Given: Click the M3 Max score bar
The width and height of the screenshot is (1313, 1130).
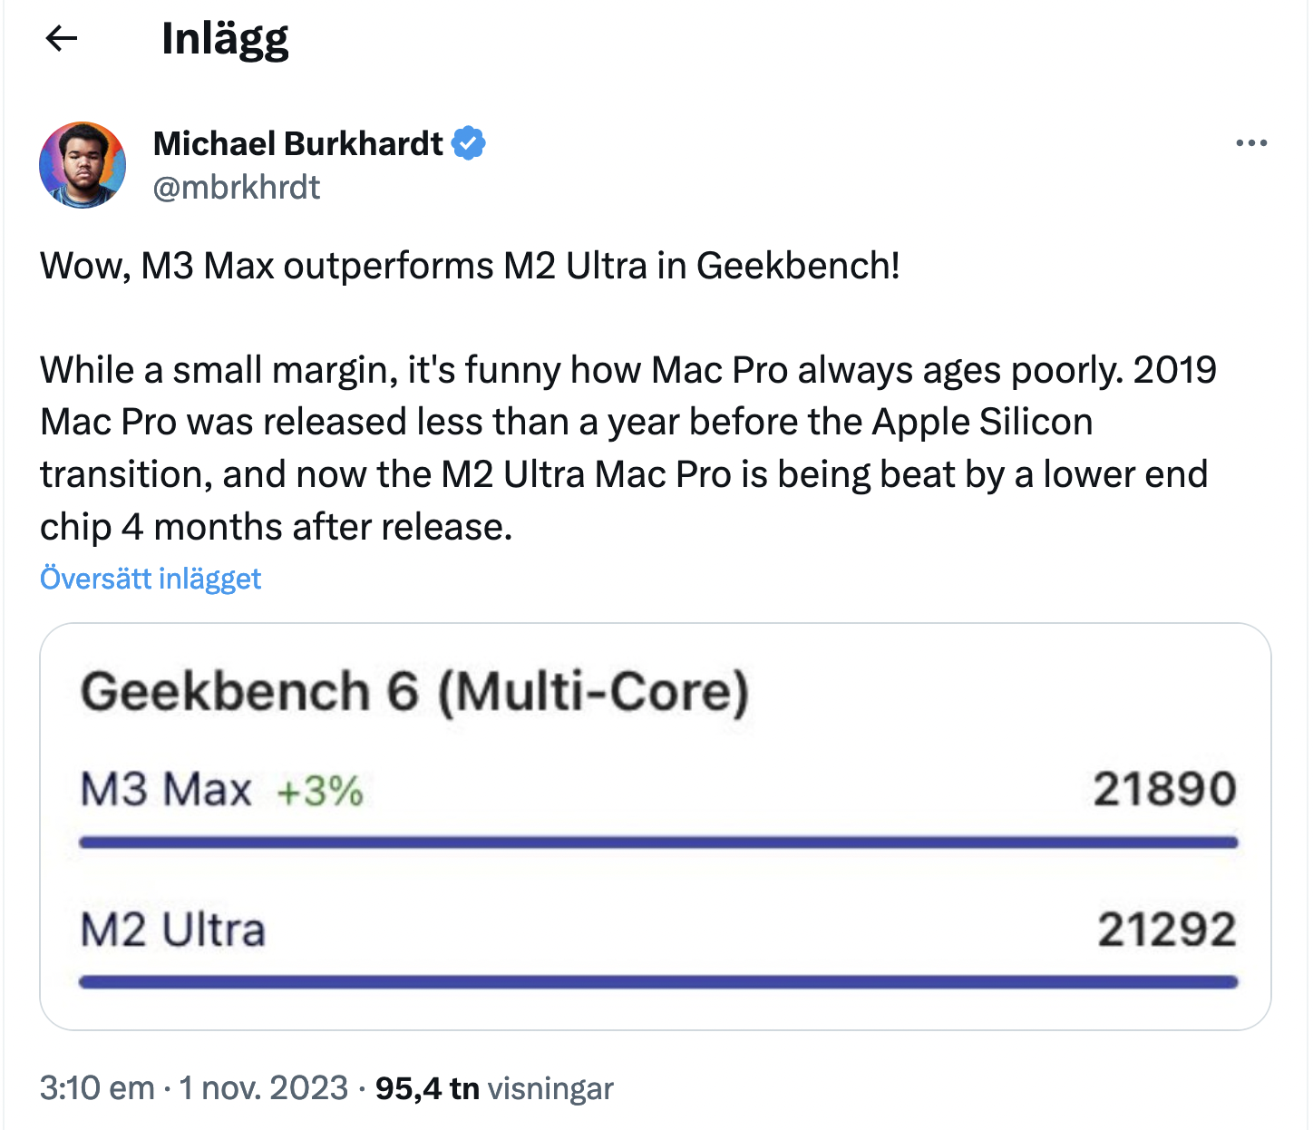Looking at the screenshot, I should (x=658, y=843).
